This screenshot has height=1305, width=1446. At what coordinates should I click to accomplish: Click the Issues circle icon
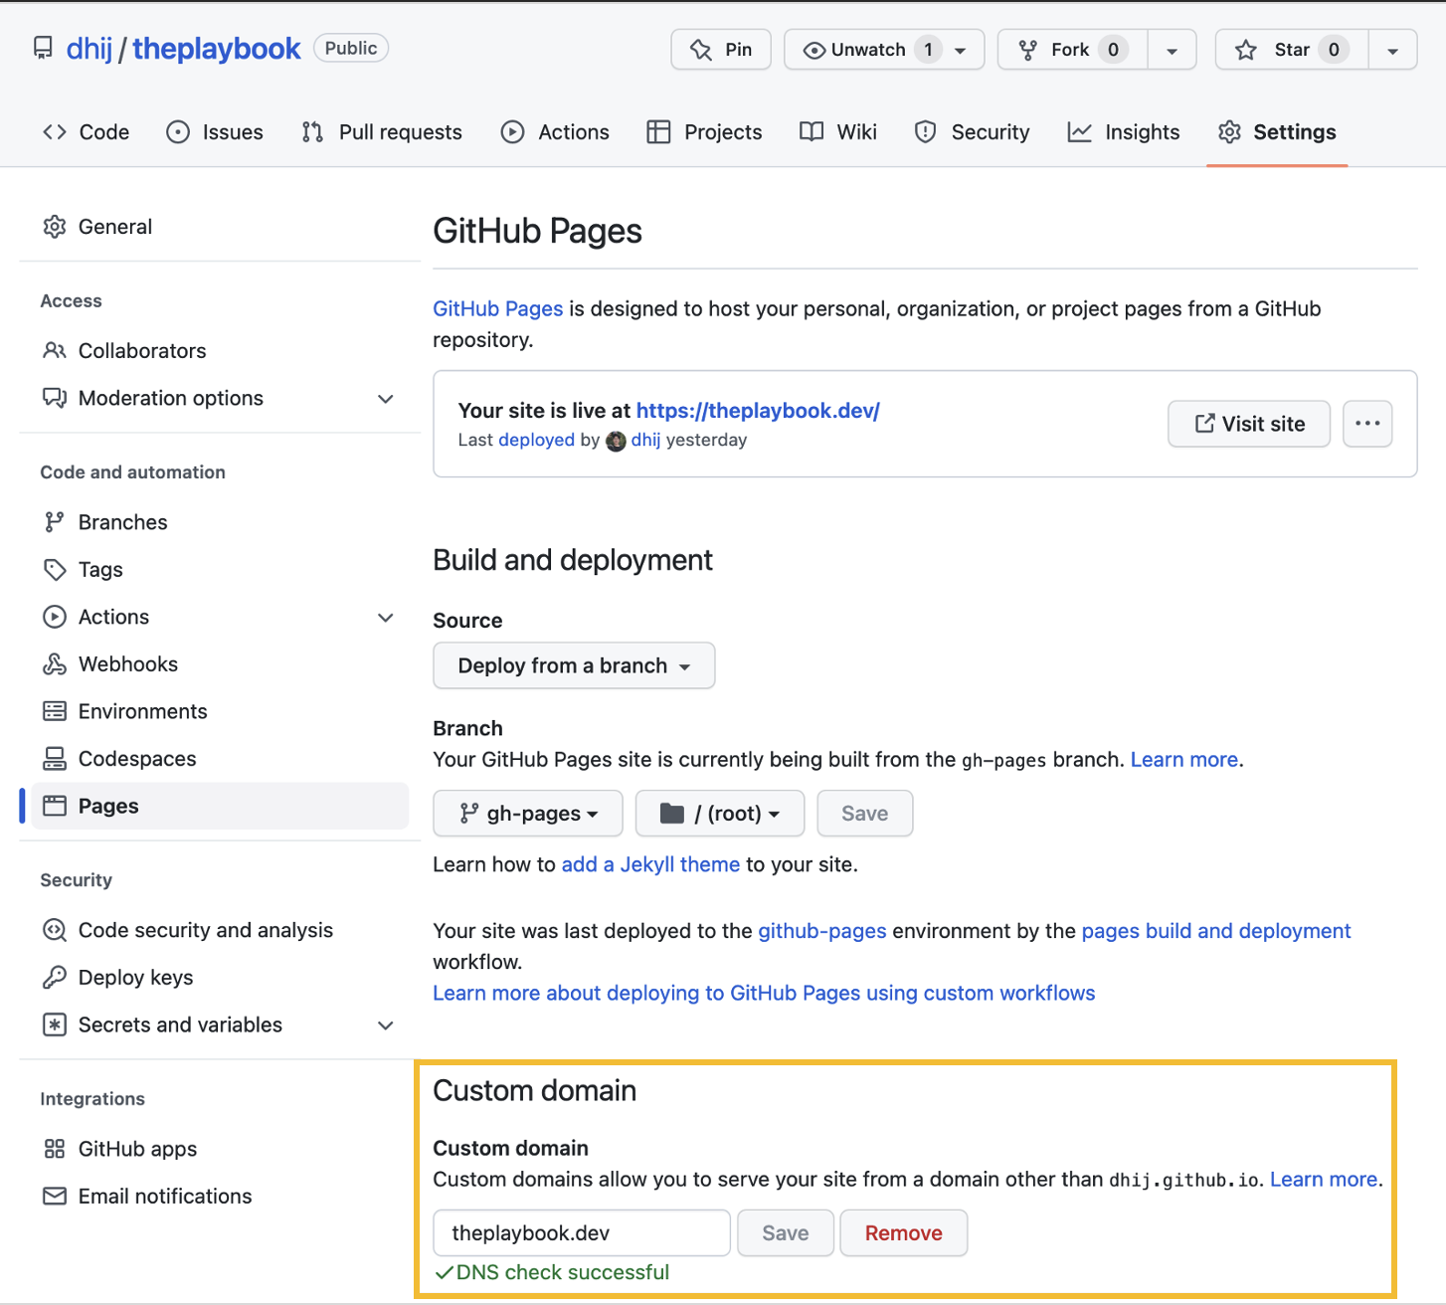178,132
